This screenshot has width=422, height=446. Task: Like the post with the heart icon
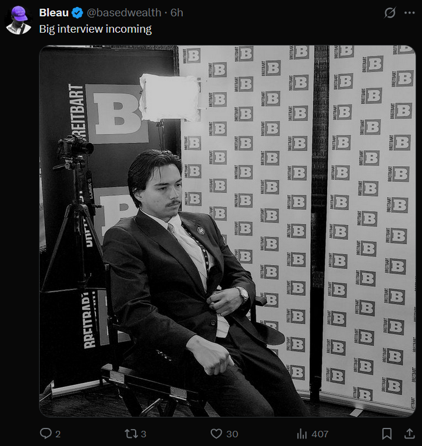(x=216, y=434)
